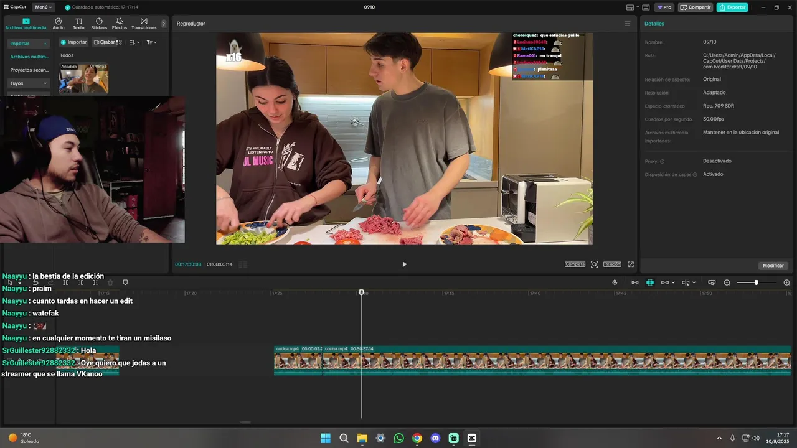Show more tabs with the arrow button
The width and height of the screenshot is (797, 448).
[x=164, y=24]
